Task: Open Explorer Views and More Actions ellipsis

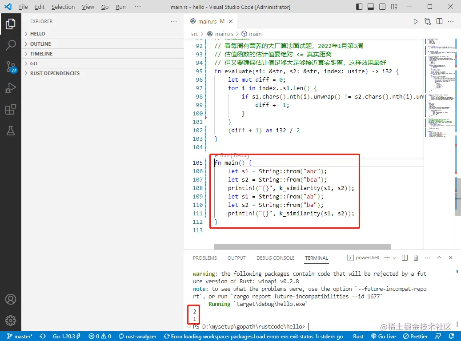Action: (174, 21)
